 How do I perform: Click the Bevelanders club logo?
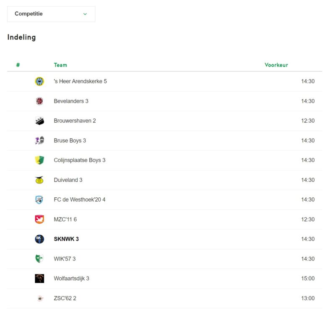(x=39, y=101)
